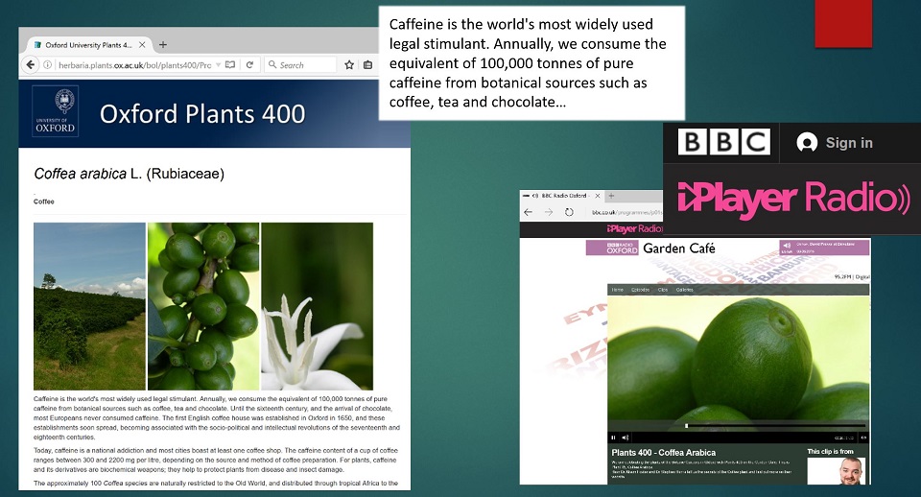Click the browser Search field

(x=300, y=64)
